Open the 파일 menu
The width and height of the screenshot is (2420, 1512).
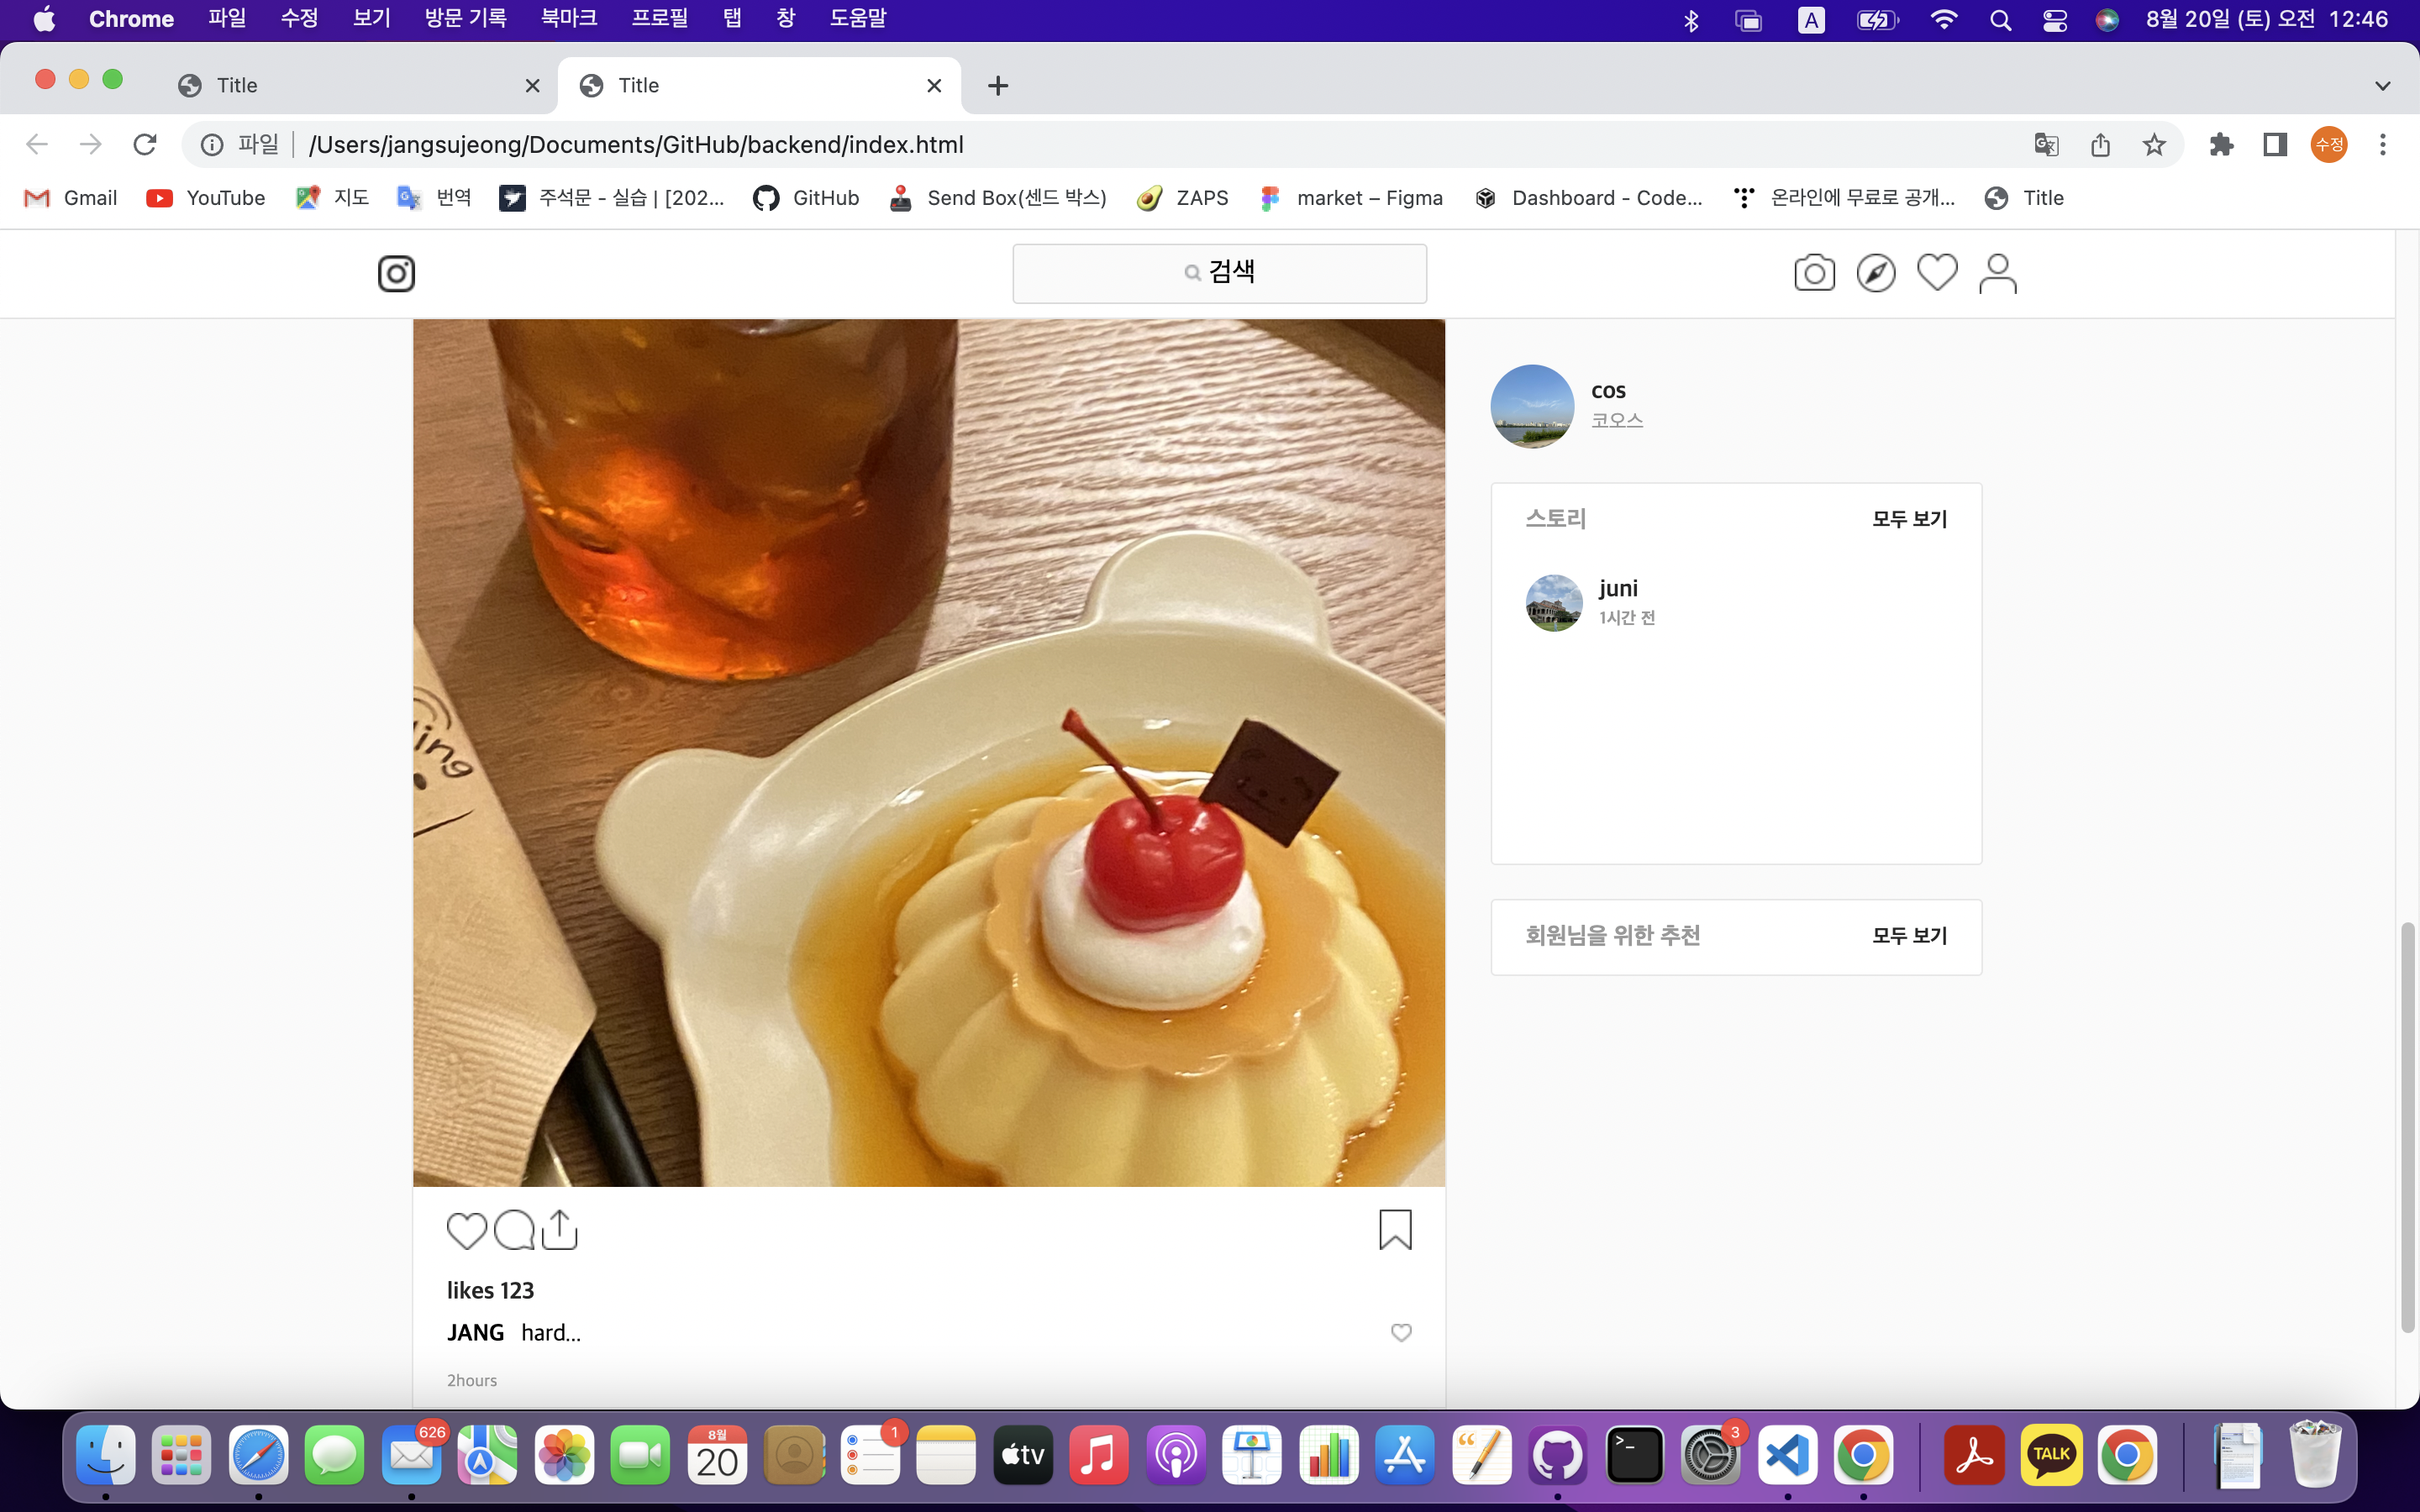click(x=227, y=19)
